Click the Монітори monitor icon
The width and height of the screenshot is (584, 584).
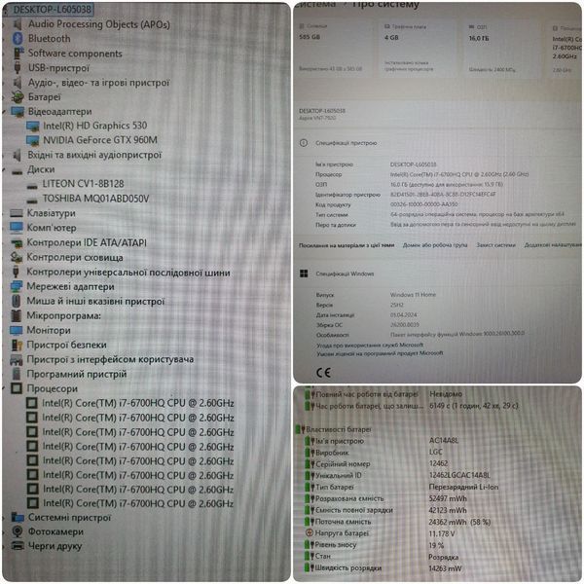(17, 330)
